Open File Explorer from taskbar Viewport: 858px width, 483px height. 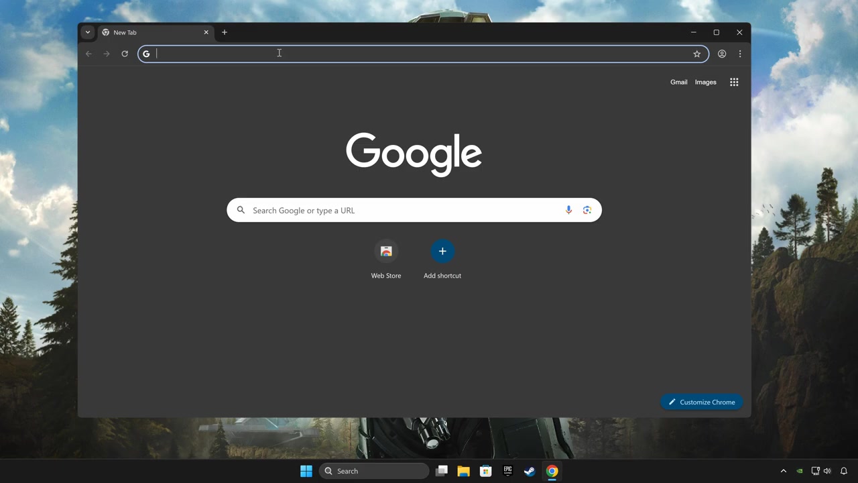point(463,471)
